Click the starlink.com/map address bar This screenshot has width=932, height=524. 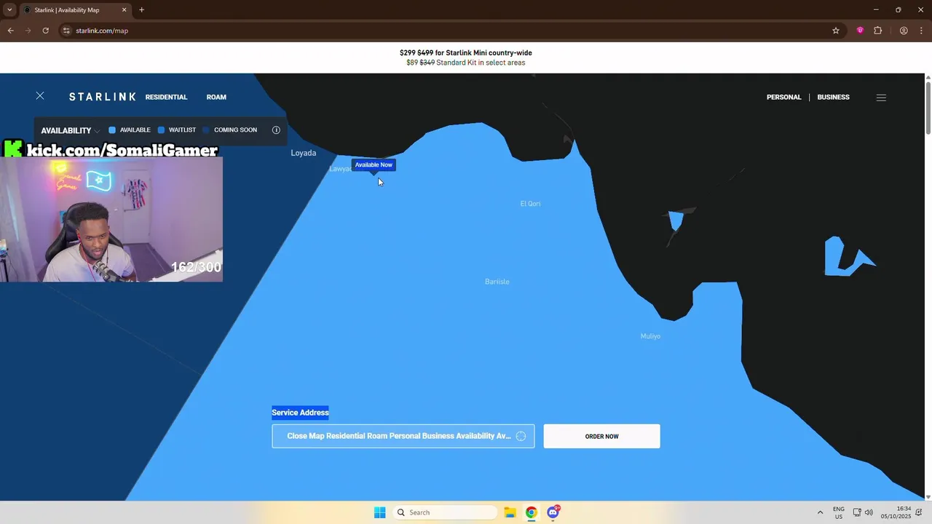(102, 31)
